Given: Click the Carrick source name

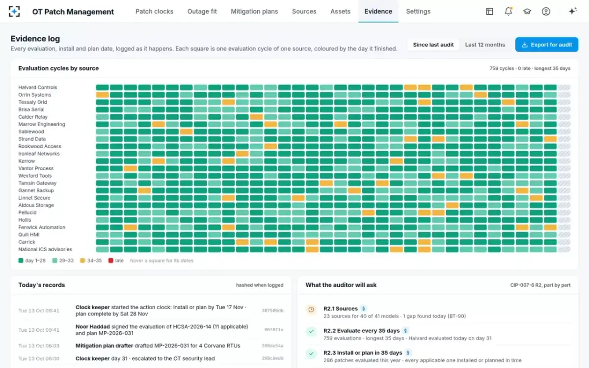Looking at the screenshot, I should (x=27, y=242).
